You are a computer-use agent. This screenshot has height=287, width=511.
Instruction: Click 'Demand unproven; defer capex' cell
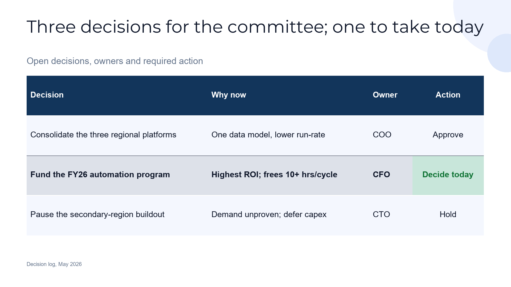(x=288, y=215)
